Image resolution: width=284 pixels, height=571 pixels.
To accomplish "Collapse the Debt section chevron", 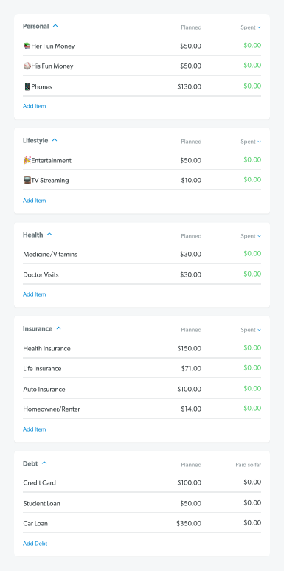I will pyautogui.click(x=44, y=463).
